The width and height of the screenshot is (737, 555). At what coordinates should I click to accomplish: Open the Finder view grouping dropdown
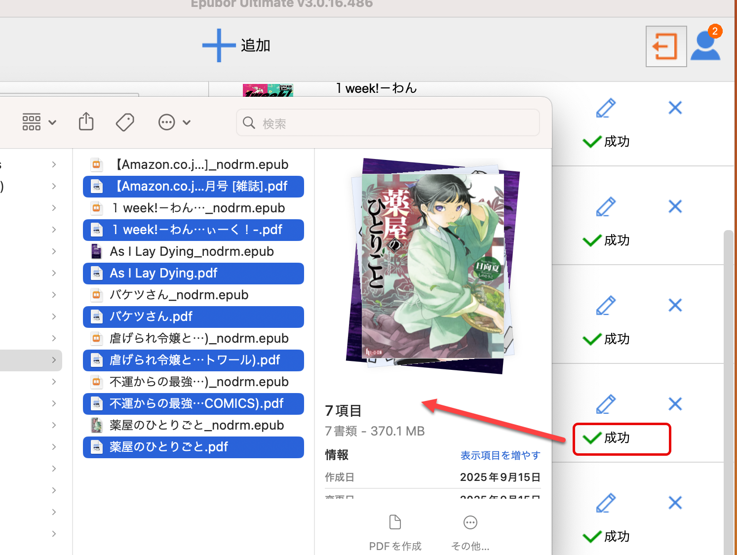[x=39, y=122]
